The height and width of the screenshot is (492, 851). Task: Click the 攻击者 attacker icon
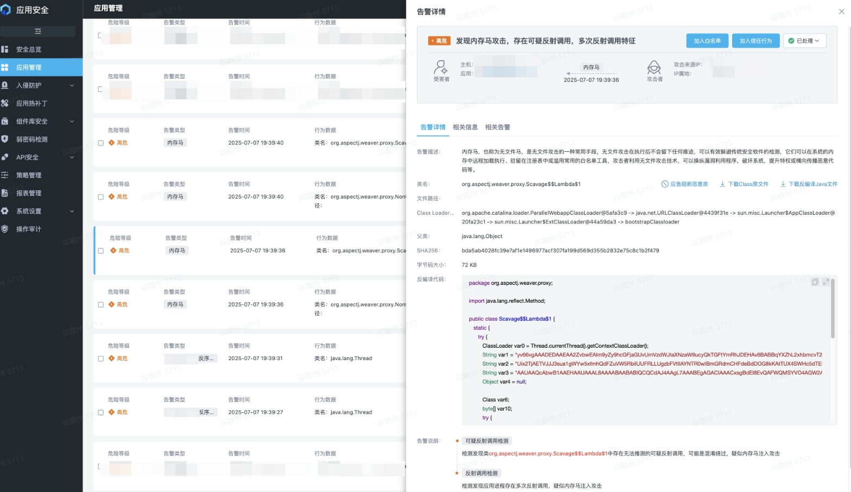point(654,68)
